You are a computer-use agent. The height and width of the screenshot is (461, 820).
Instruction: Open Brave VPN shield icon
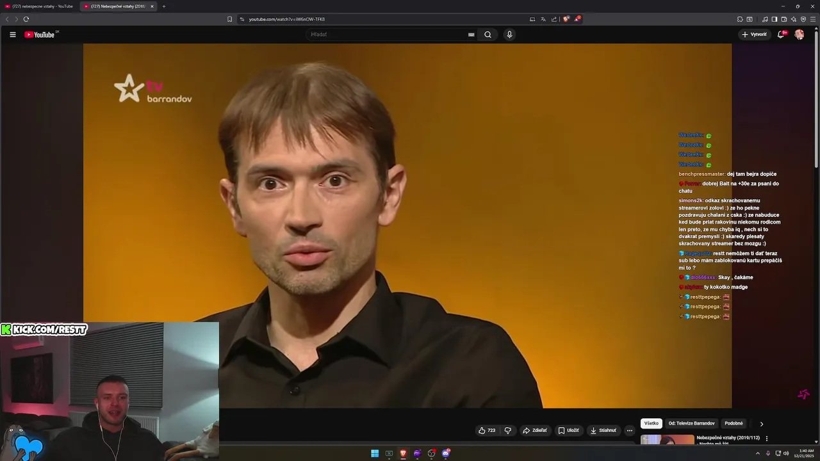point(803,19)
